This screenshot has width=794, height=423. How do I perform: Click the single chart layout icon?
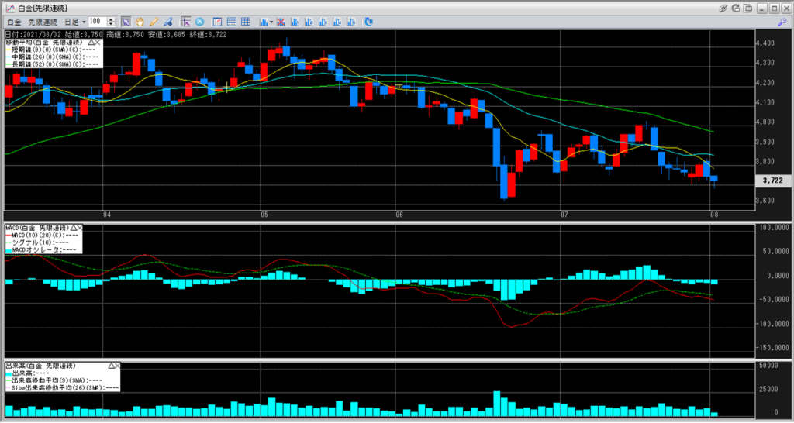217,22
